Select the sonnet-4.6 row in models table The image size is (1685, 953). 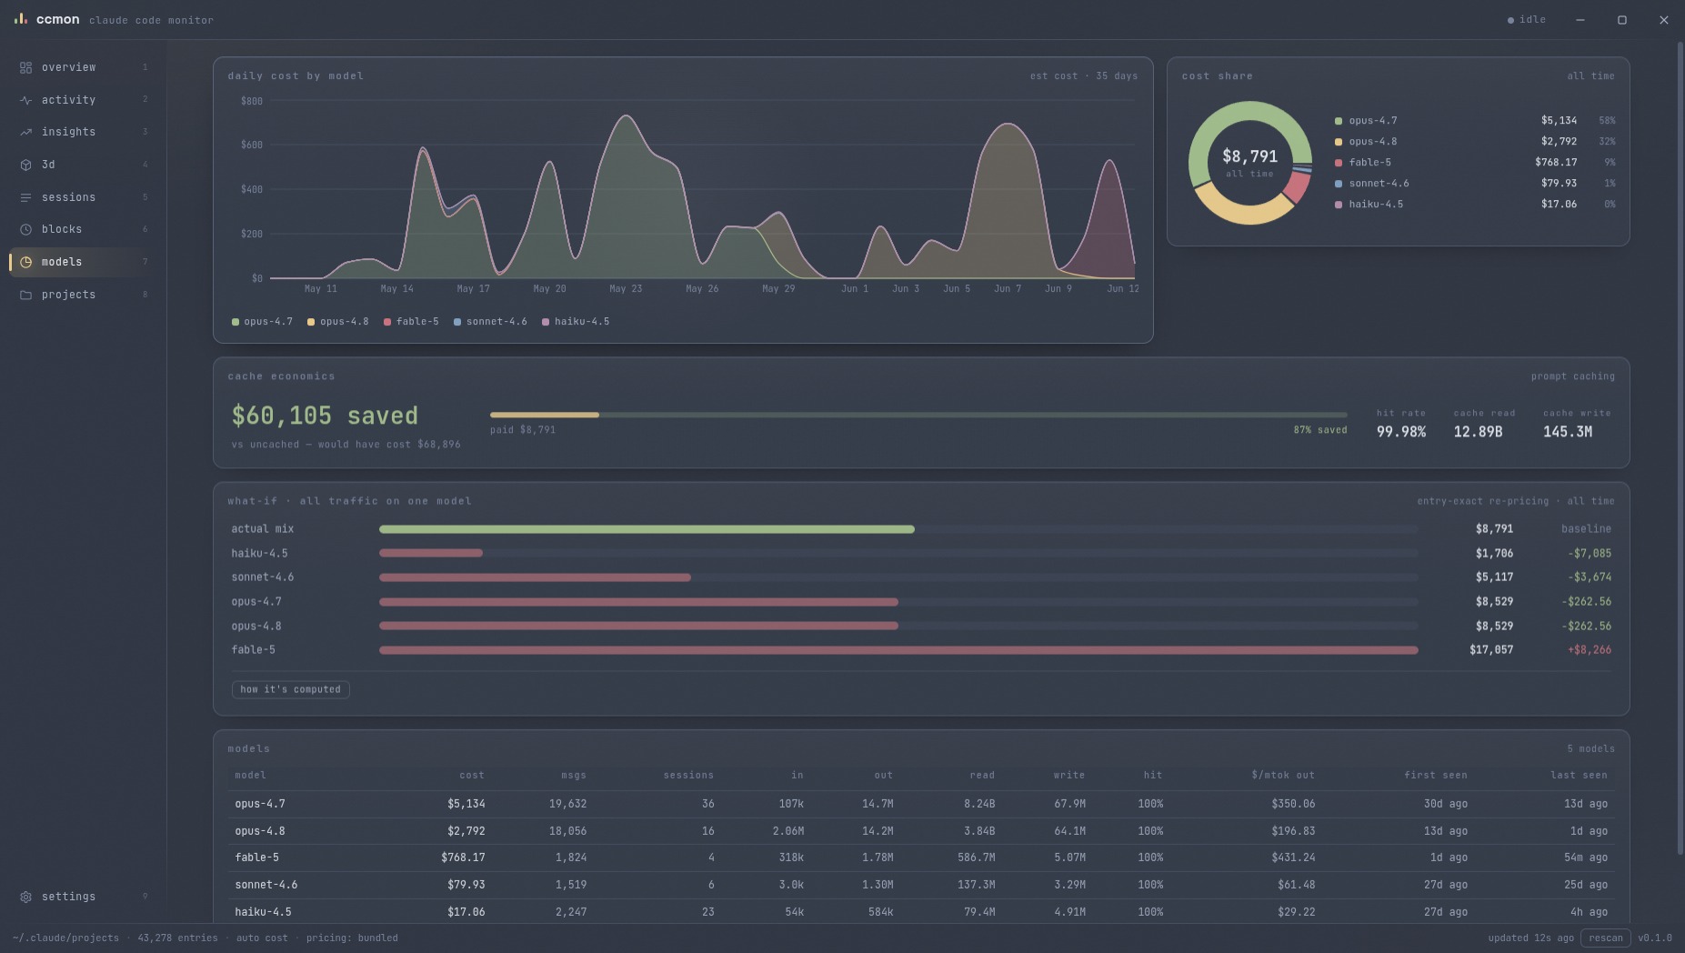[921, 885]
